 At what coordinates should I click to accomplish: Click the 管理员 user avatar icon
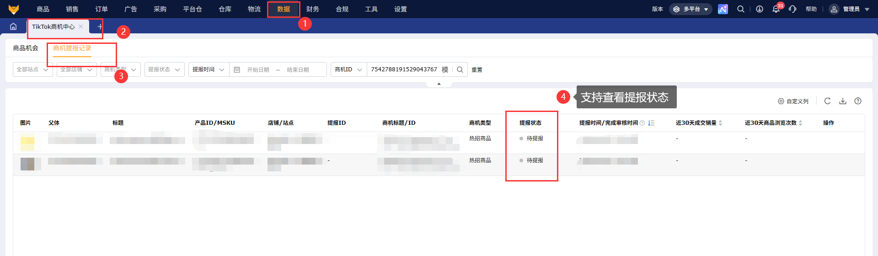pos(834,9)
